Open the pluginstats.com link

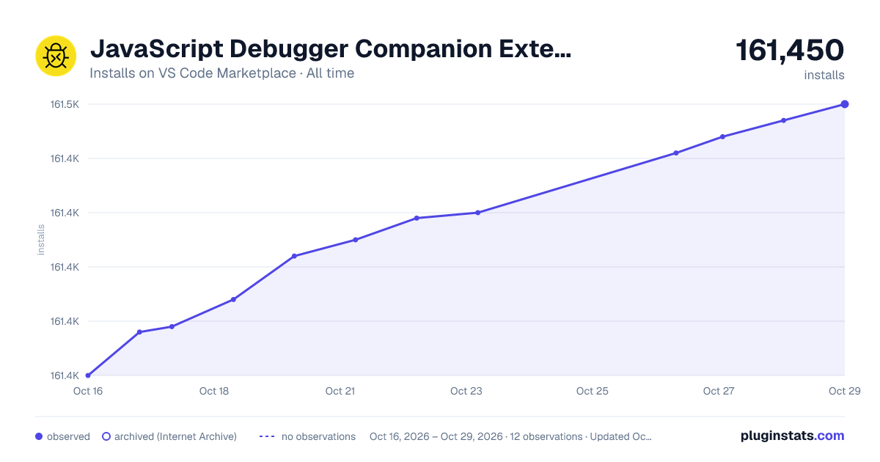click(792, 436)
